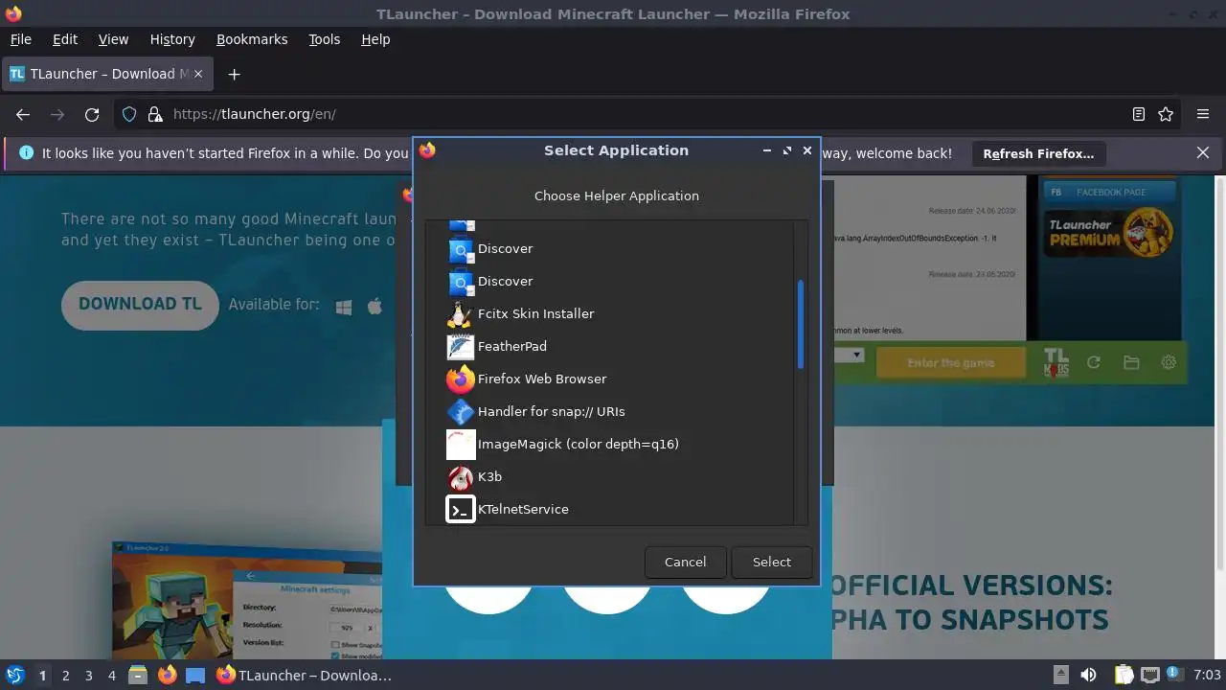1226x690 pixels.
Task: Open the volume control in tray
Action: (1088, 676)
